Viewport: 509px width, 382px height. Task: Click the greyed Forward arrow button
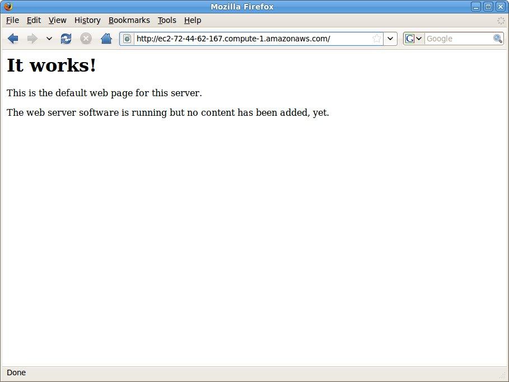tap(32, 39)
